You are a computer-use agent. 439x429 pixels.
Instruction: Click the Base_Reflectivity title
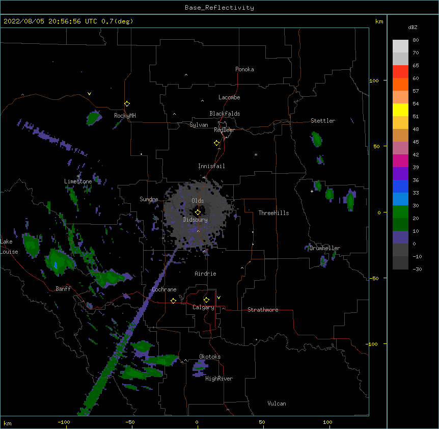pos(220,8)
